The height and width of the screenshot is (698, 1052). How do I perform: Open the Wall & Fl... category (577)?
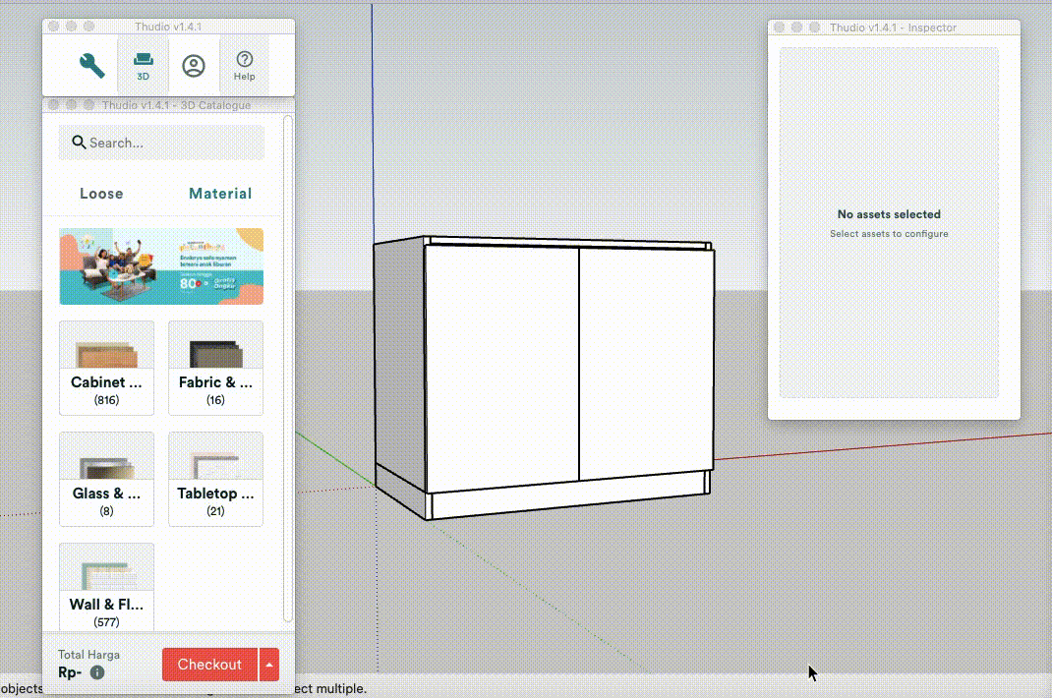point(107,587)
